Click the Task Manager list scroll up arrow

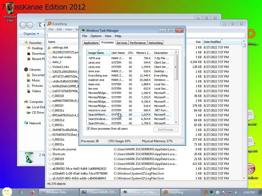pos(176,52)
